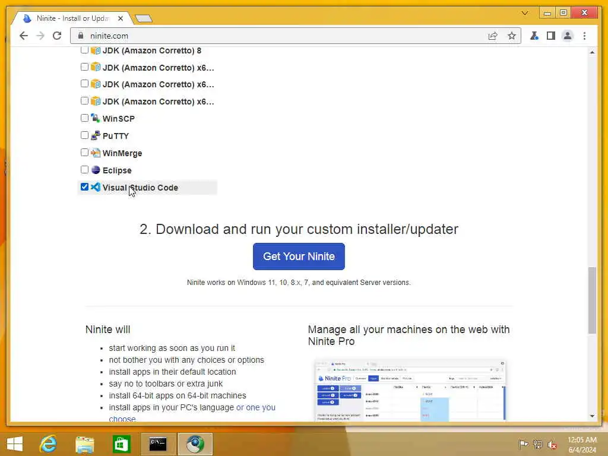Click the browser forward arrow

[x=40, y=36]
